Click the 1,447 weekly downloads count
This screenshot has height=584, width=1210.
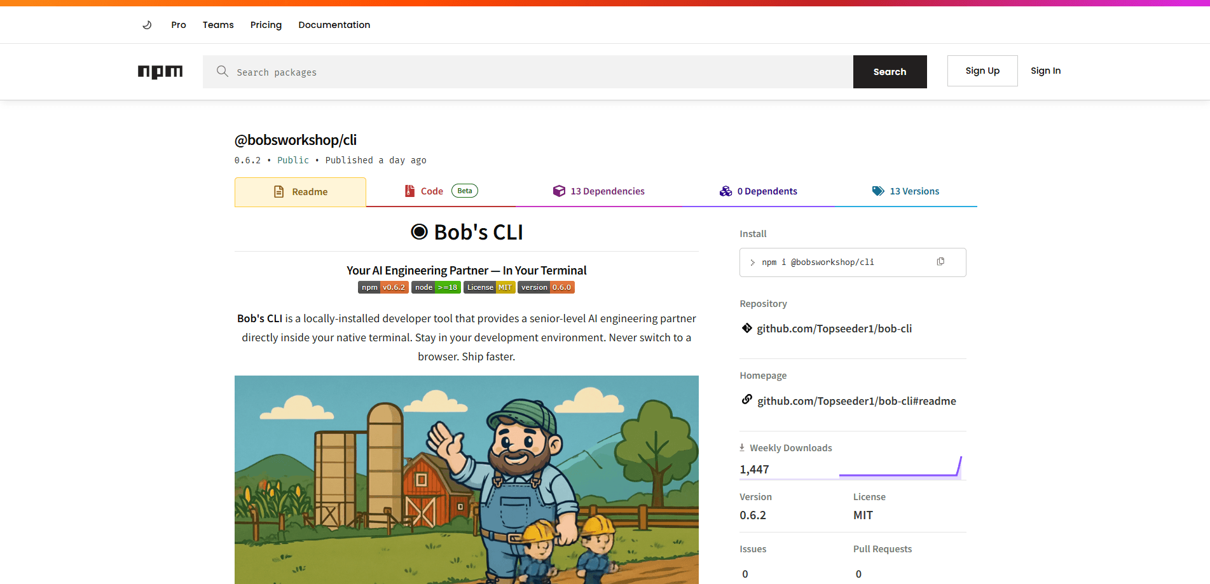pyautogui.click(x=754, y=470)
